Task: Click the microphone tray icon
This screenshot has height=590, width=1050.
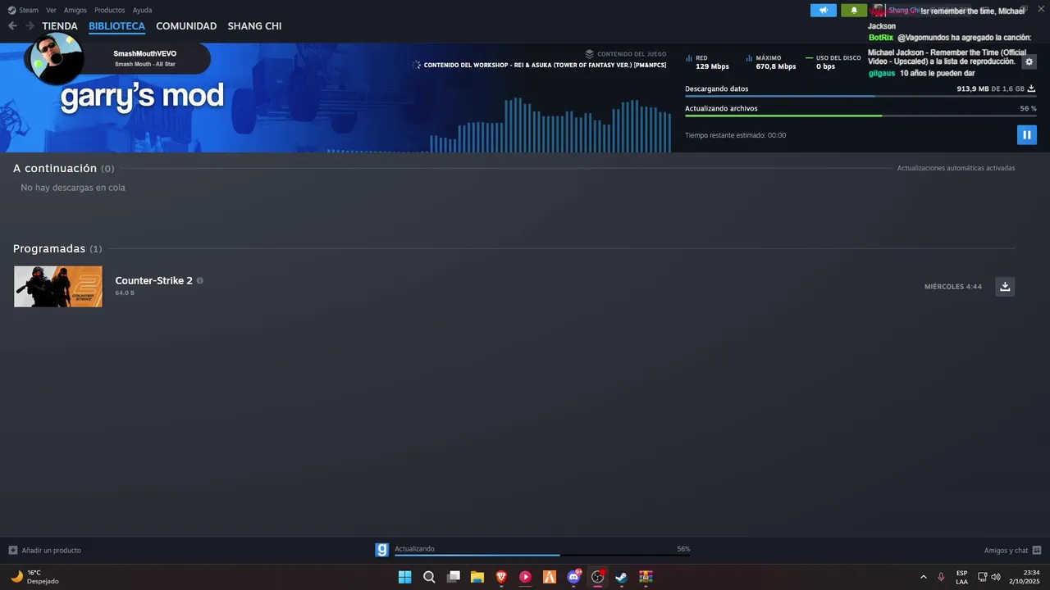Action: coord(941,577)
